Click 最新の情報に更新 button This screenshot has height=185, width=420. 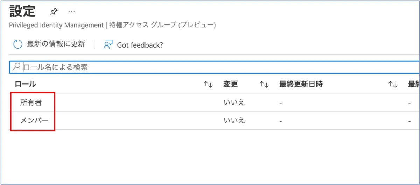coord(56,44)
